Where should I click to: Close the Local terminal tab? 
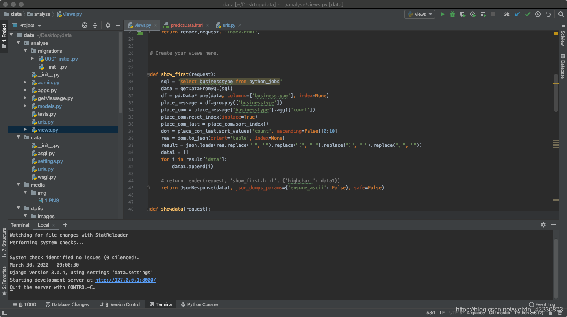54,225
